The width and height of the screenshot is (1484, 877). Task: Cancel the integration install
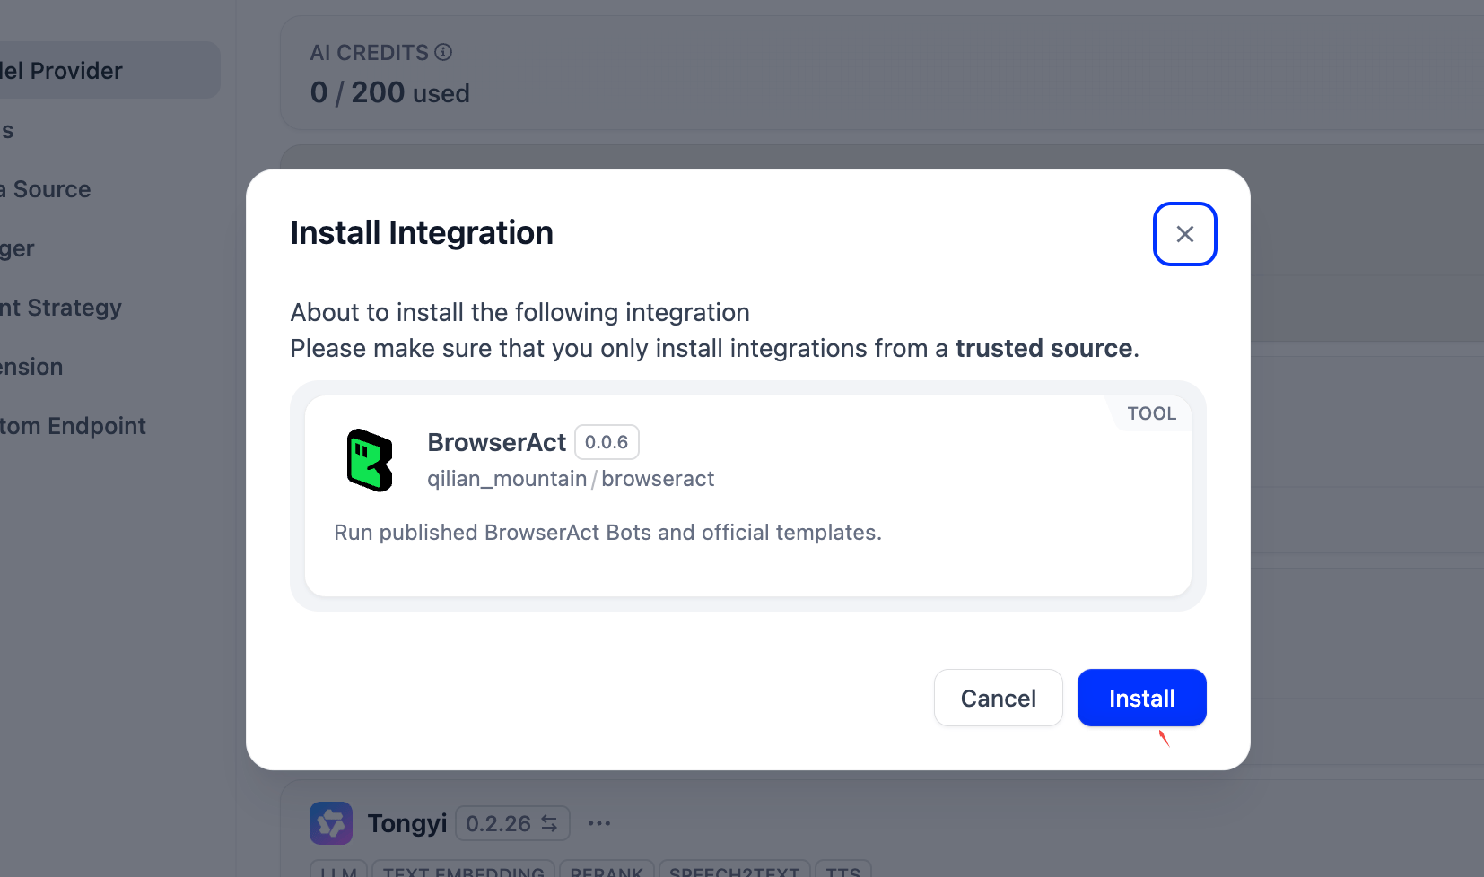point(998,698)
